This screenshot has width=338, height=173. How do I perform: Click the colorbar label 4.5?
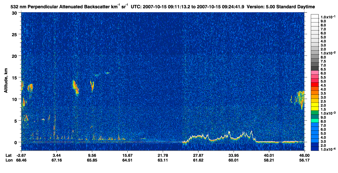click(x=323, y=85)
